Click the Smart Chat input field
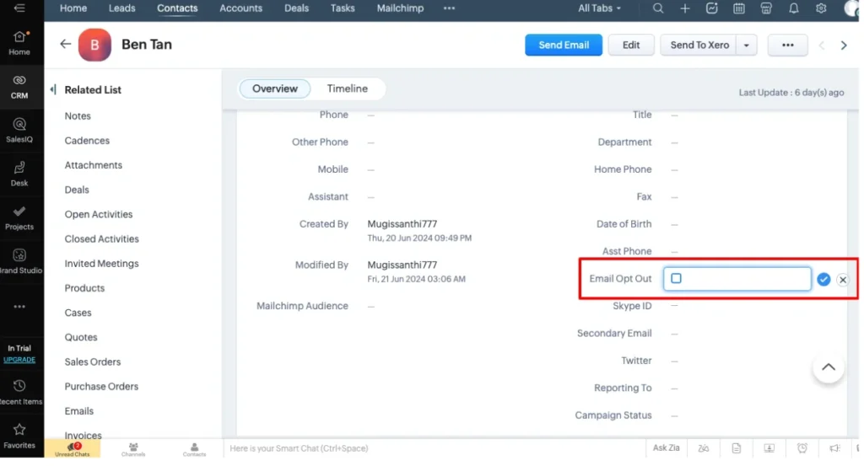Viewport: 864px width, 466px height. [434, 448]
